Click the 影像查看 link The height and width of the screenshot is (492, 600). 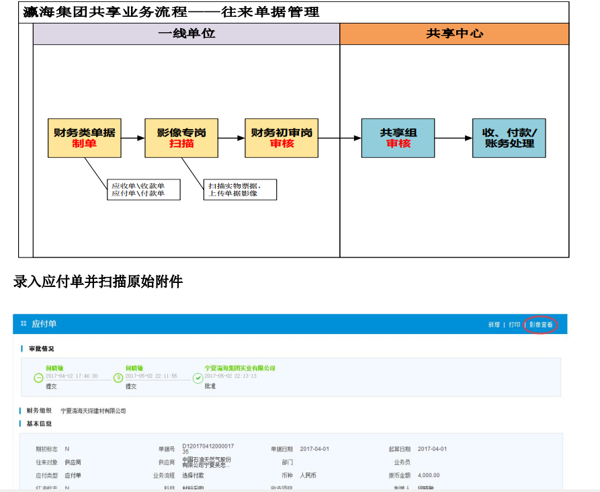tap(541, 325)
